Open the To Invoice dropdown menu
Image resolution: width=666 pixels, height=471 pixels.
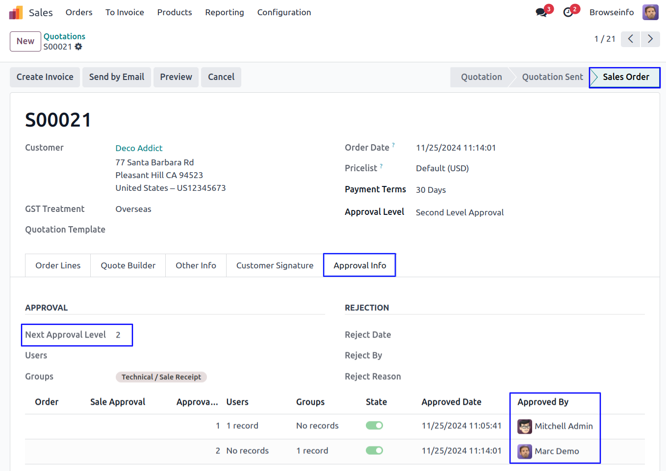pyautogui.click(x=125, y=12)
